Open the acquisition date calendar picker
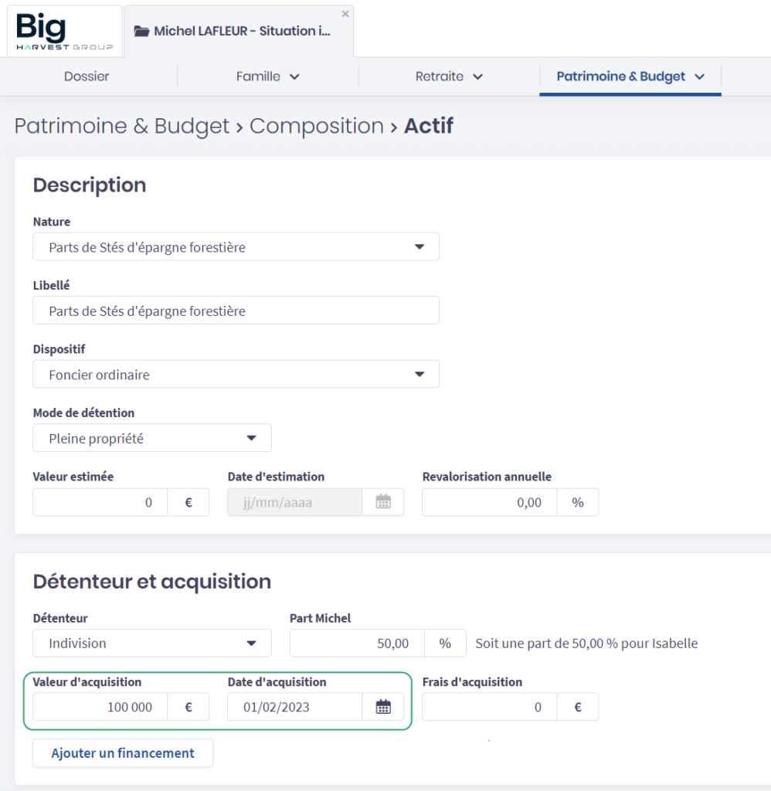Image resolution: width=771 pixels, height=791 pixels. (x=383, y=707)
